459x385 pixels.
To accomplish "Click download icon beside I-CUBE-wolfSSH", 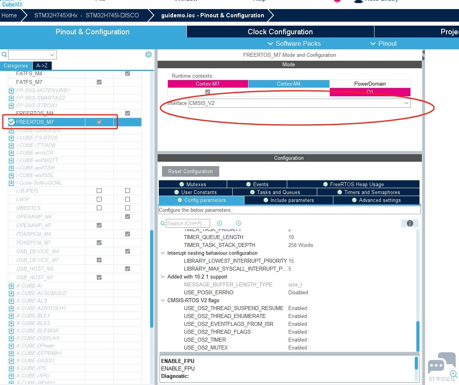I will pos(11,168).
